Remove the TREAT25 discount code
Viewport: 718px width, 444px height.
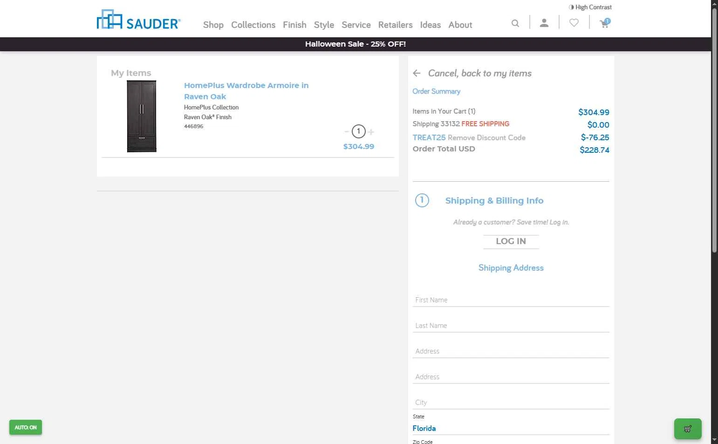[x=486, y=137]
